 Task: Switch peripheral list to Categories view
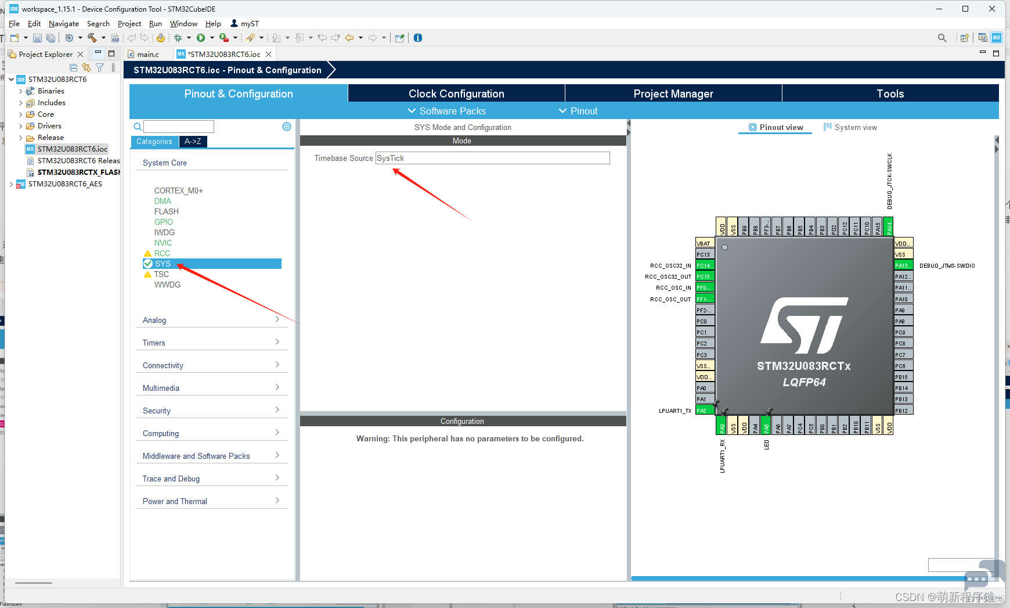tap(154, 142)
